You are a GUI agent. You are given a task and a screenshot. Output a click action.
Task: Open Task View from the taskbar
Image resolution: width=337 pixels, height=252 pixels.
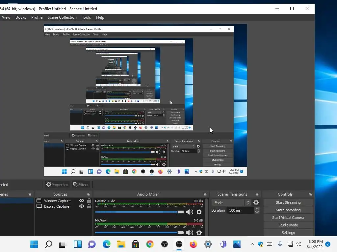[63, 244]
